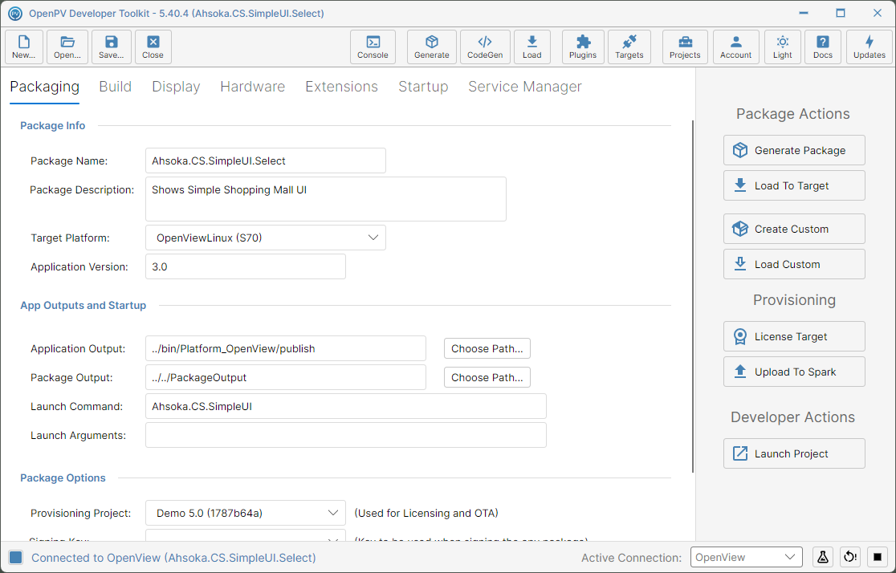Click the empty Launch Arguments field
The height and width of the screenshot is (573, 896).
[346, 435]
